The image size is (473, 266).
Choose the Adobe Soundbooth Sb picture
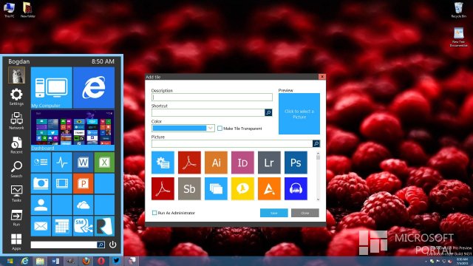coord(189,189)
